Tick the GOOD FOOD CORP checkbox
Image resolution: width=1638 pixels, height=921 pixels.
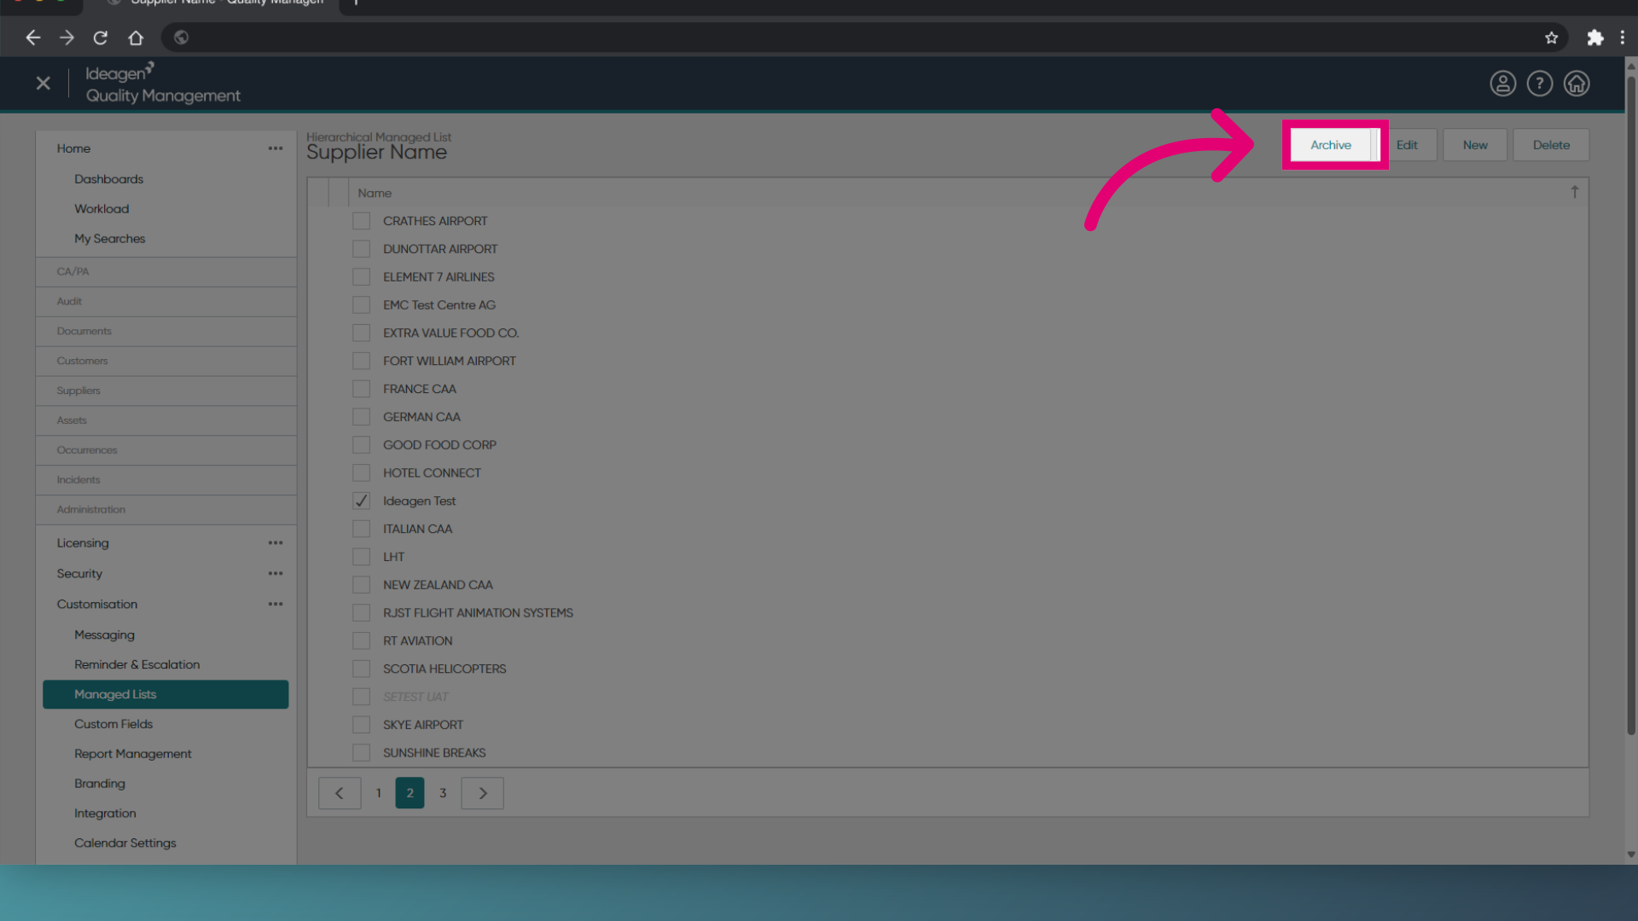(x=362, y=445)
